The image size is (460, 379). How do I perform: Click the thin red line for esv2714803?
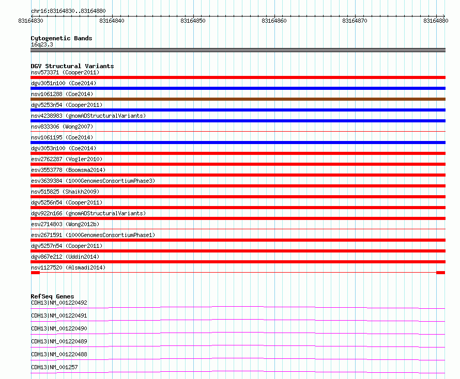click(238, 229)
